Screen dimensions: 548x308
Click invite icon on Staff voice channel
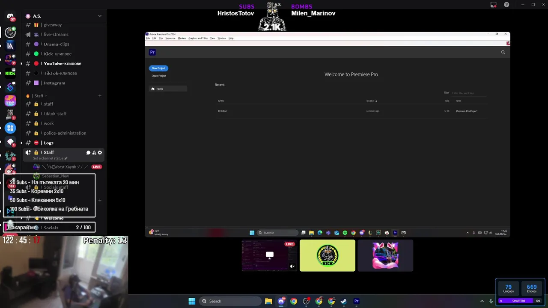tap(94, 153)
